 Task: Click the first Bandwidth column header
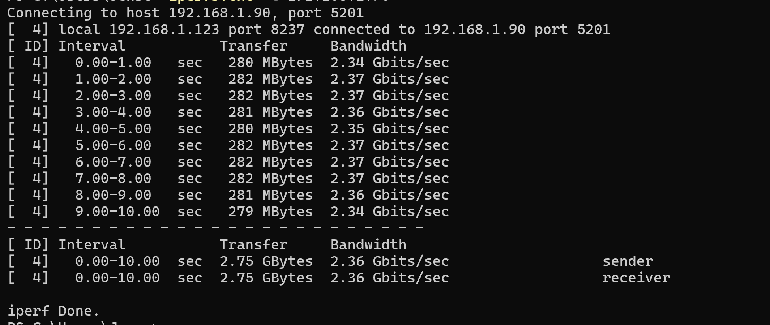(368, 46)
